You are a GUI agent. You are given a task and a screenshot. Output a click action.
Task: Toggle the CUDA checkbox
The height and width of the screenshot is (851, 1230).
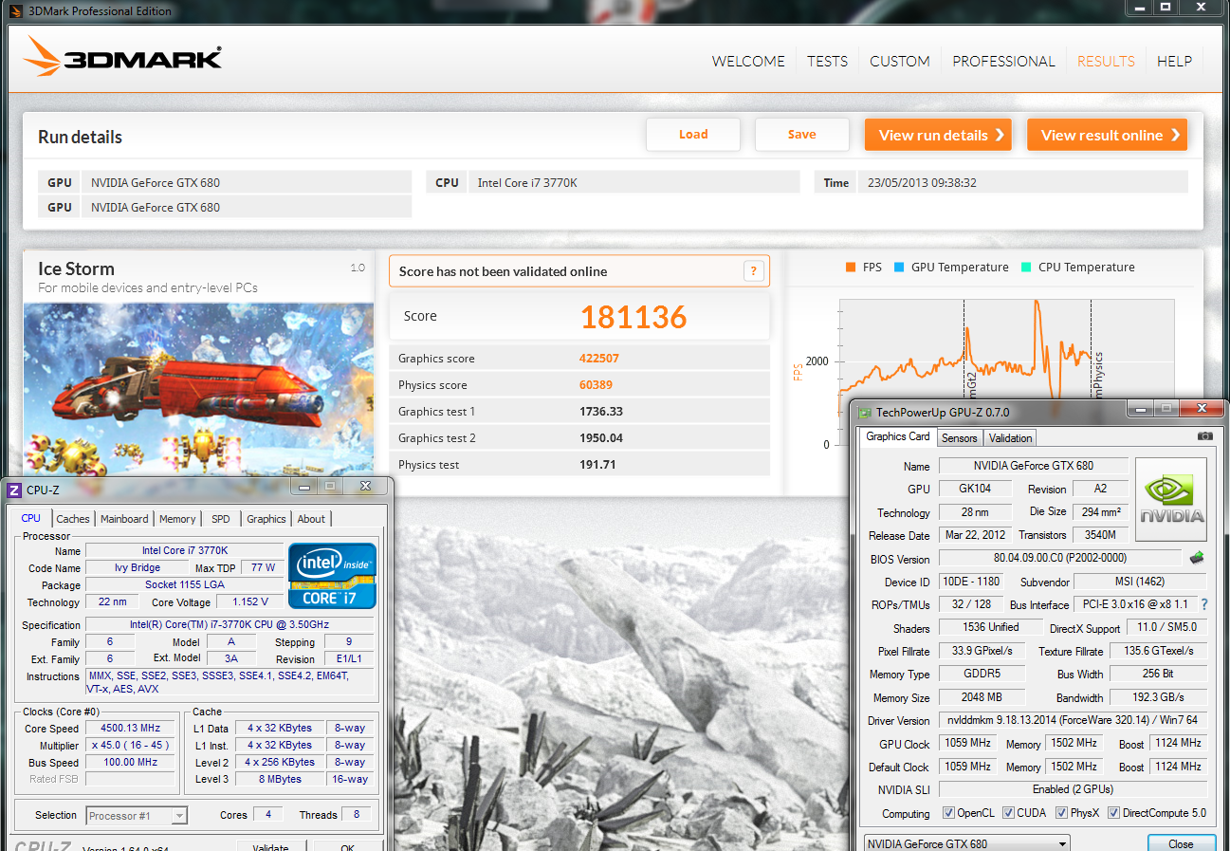tap(1007, 813)
